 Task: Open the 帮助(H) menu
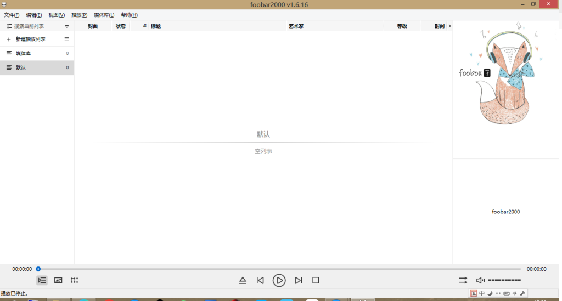[129, 15]
